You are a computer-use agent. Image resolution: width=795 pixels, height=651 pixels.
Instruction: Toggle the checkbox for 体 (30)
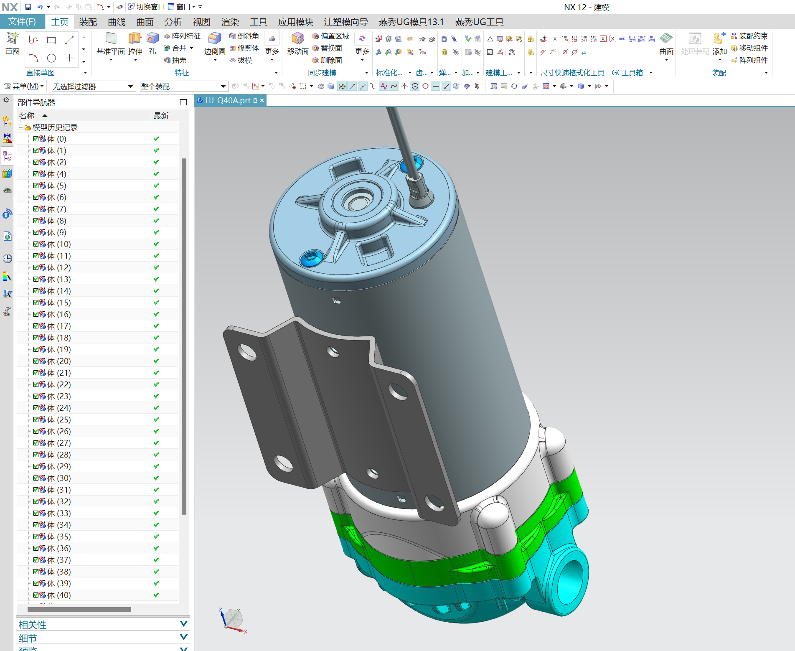(36, 478)
